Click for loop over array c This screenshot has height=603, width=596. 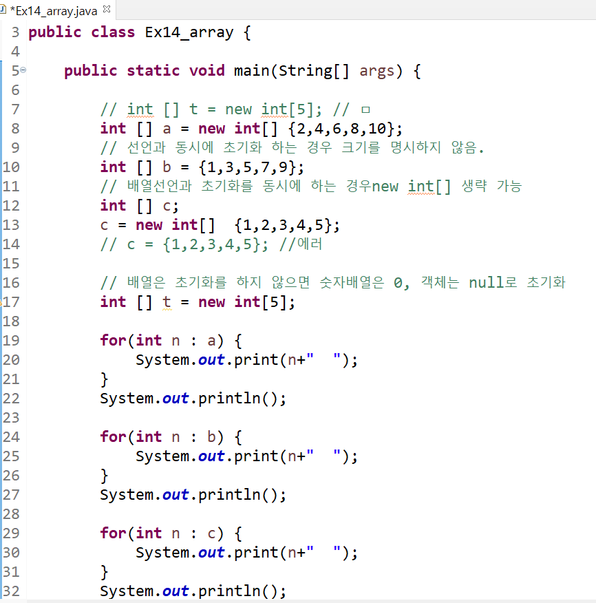[x=171, y=533]
